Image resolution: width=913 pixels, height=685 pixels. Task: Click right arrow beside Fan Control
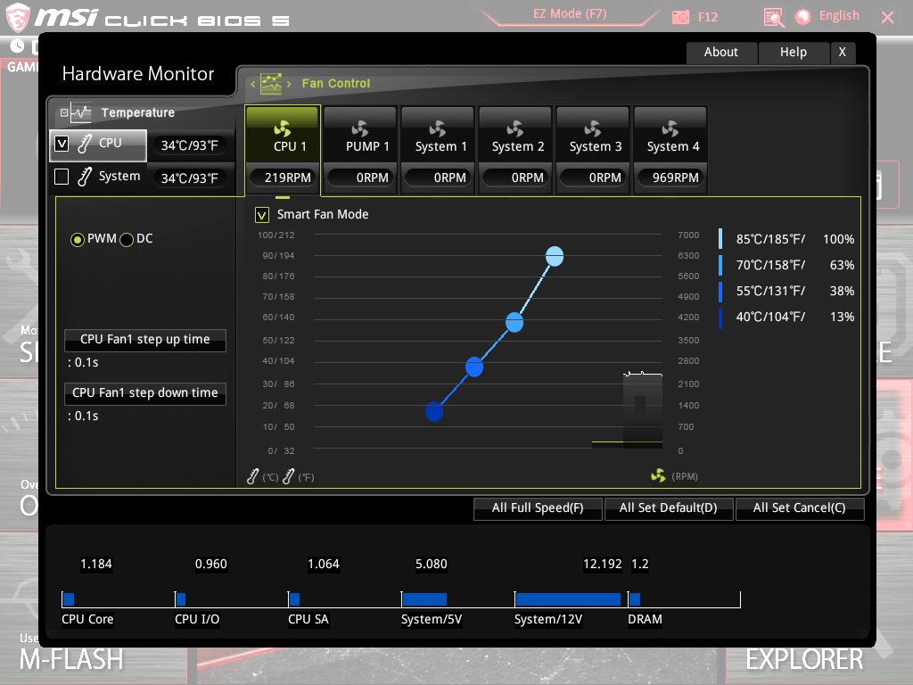[x=289, y=84]
